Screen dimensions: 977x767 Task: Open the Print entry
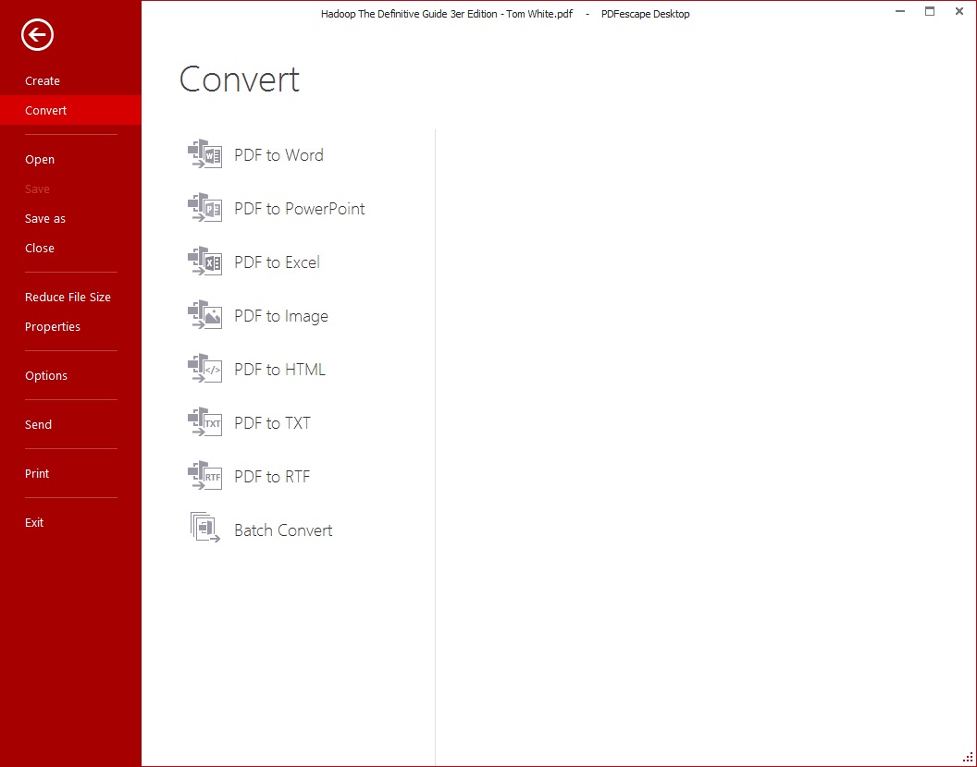[70, 474]
